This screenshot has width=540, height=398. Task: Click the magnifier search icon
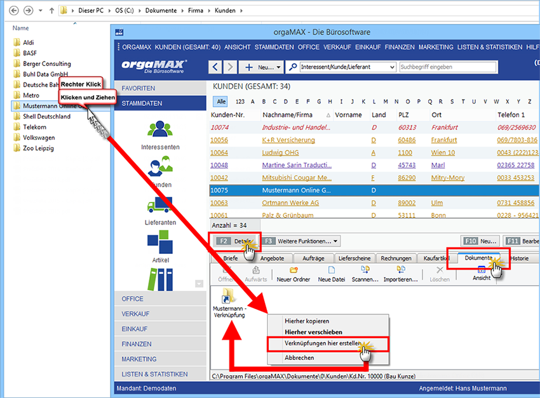coord(293,67)
